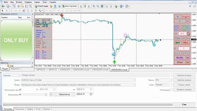Select the Crosshair tool
The width and height of the screenshot is (197, 111).
7,11
